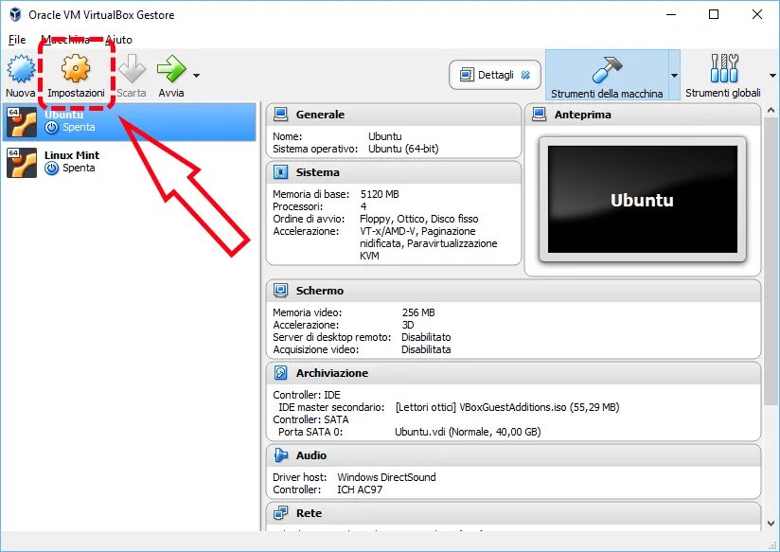Click the details pane scroll up arrow
This screenshot has width=780, height=552.
[771, 110]
